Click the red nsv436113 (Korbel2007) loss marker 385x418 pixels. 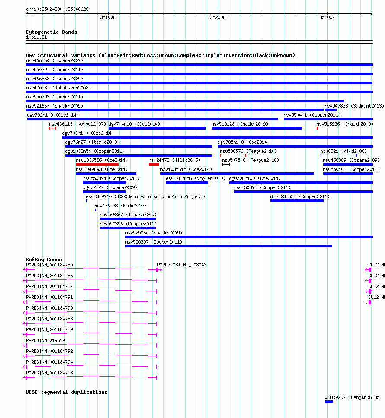tap(53, 128)
